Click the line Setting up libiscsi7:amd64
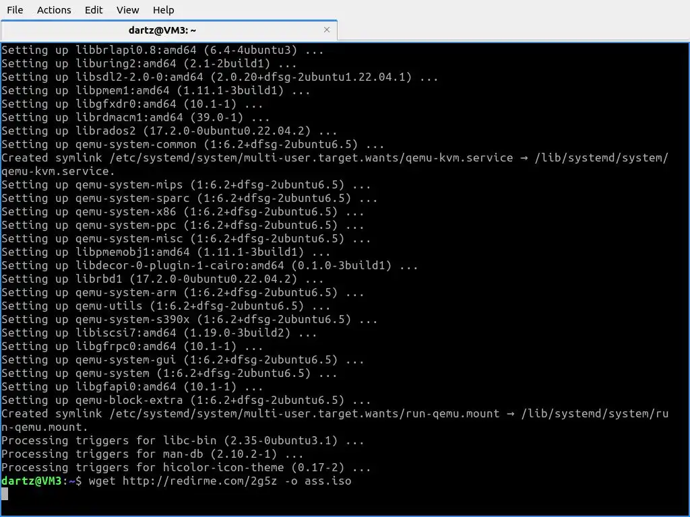The image size is (690, 517). tap(159, 333)
